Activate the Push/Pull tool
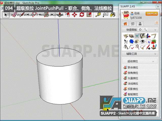 60,15
